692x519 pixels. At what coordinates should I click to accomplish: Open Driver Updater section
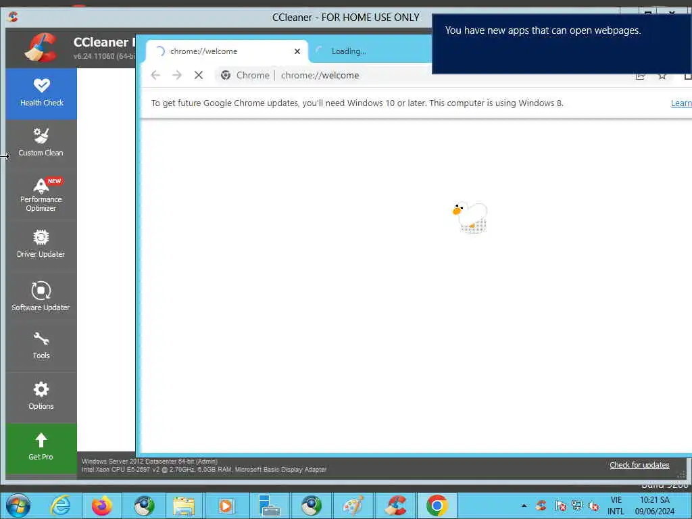coord(41,244)
